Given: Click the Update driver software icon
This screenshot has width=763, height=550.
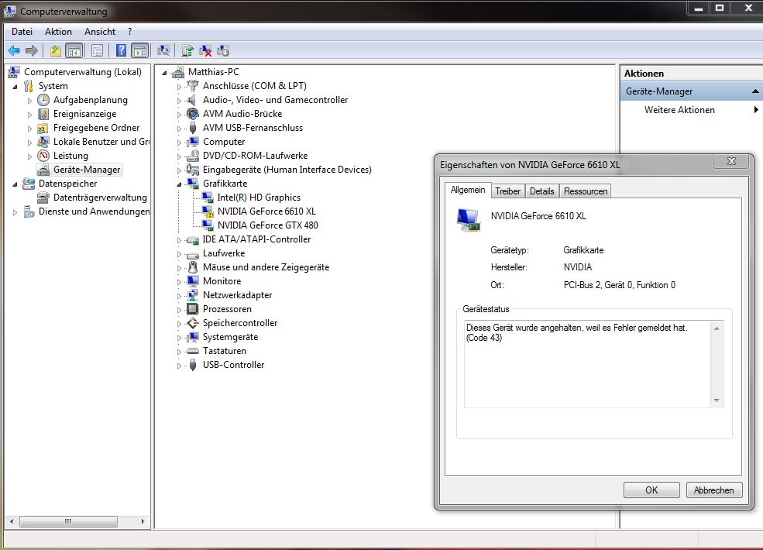Looking at the screenshot, I should click(187, 50).
